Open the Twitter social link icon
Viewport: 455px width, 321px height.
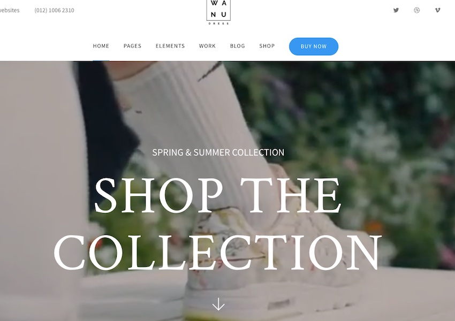[x=396, y=10]
